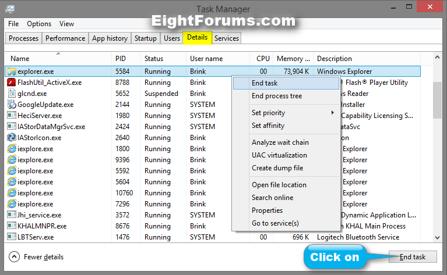The height and width of the screenshot is (275, 447).
Task: Click the iexplore.exe icon for PID 1800
Action: [x=12, y=149]
